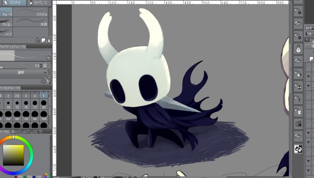Click the white paper icon above the layer list
This screenshot has width=314, height=178.
click(311, 58)
